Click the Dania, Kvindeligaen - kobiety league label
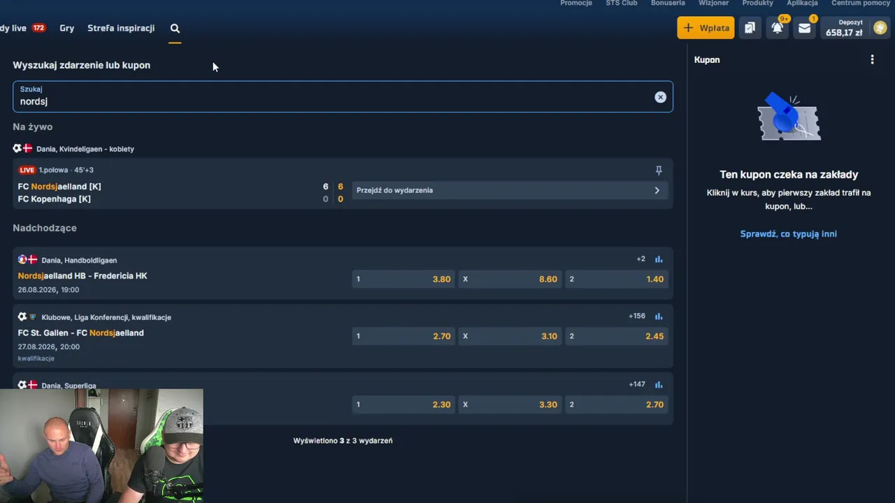Image resolution: width=895 pixels, height=503 pixels. coord(85,149)
